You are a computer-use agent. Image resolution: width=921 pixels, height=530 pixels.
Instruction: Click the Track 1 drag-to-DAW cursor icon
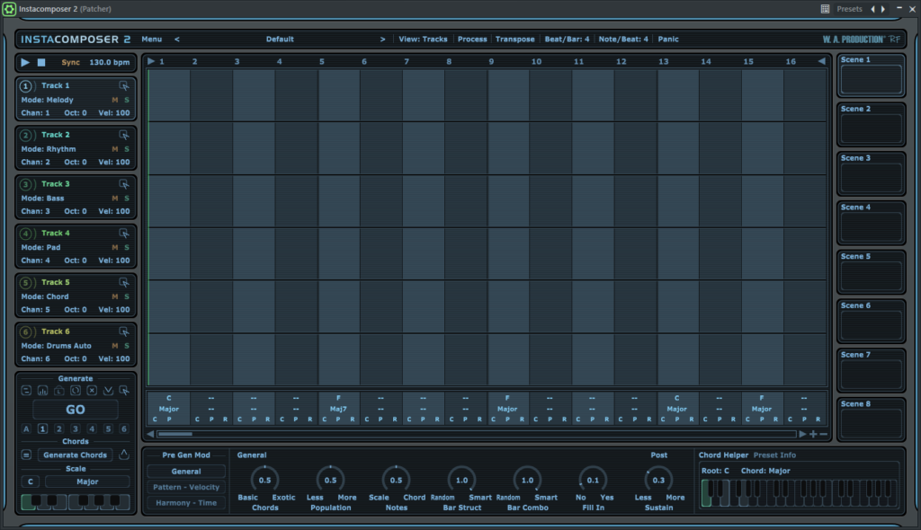tap(124, 85)
